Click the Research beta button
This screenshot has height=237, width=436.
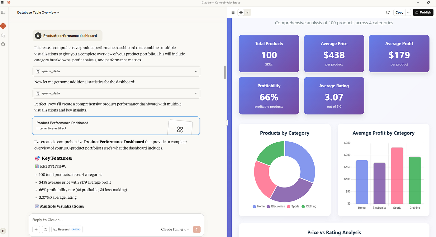67,230
